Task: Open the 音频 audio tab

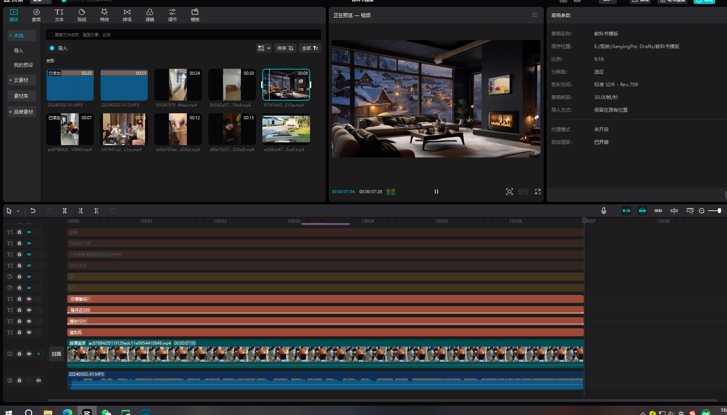Action: tap(36, 15)
